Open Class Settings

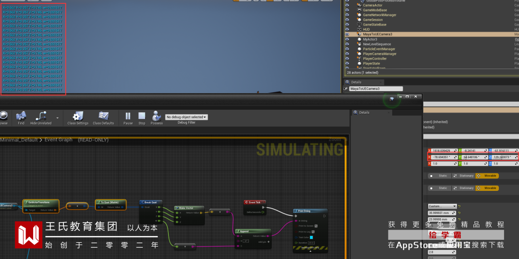click(x=78, y=118)
